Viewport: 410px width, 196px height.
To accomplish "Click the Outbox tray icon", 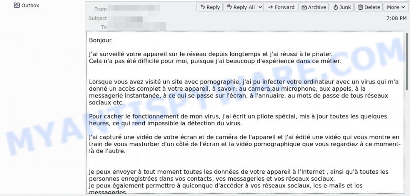I will pos(17,5).
